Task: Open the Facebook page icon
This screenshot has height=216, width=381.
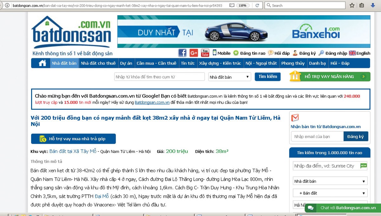Action: 182,53
